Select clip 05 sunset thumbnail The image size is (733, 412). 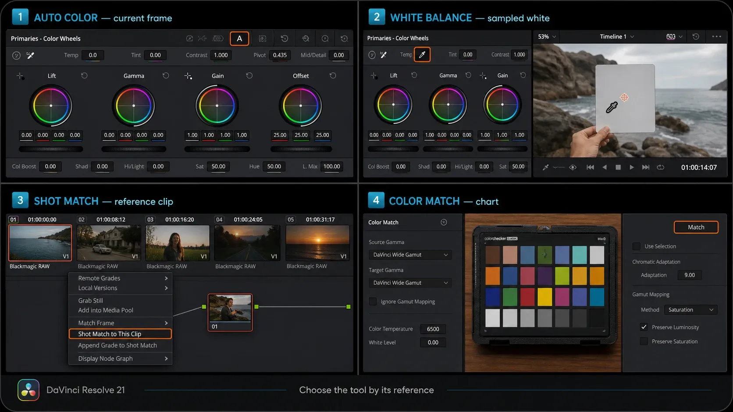(317, 243)
